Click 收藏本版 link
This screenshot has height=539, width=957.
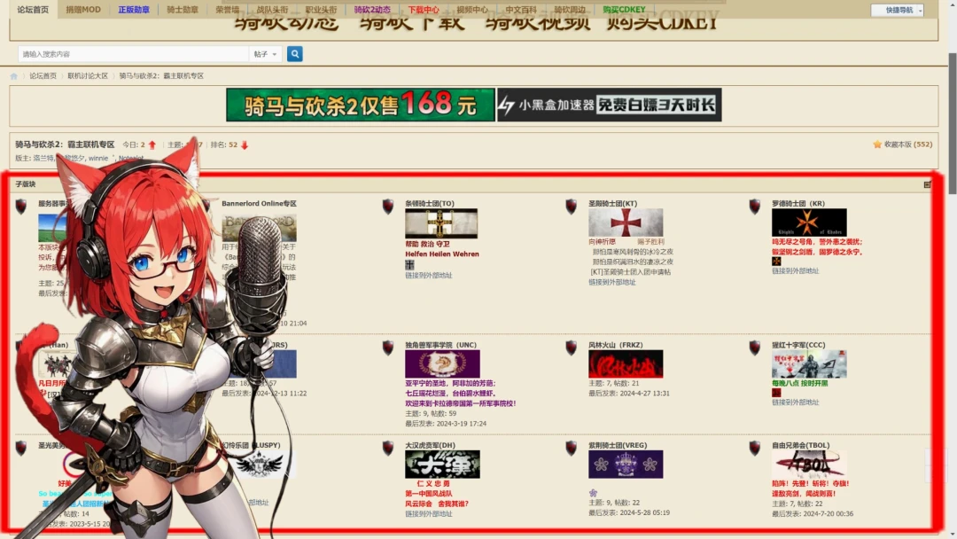pos(897,145)
